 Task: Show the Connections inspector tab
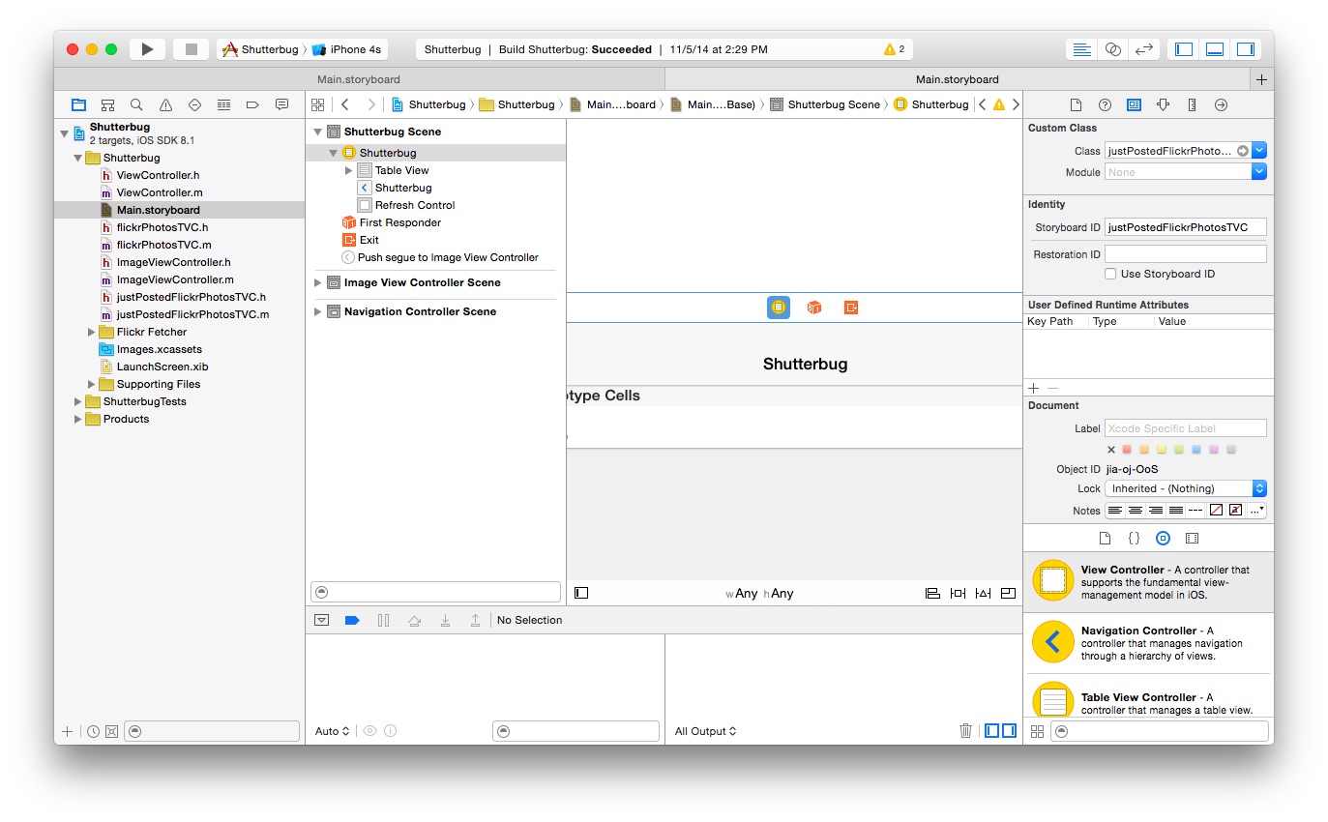coord(1221,104)
